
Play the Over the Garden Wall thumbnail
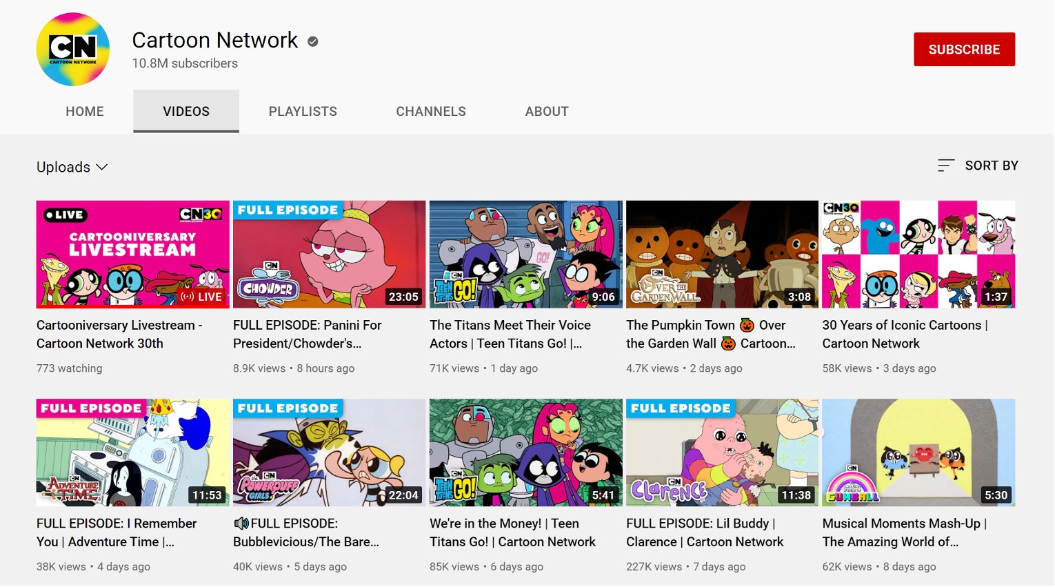[x=721, y=254]
